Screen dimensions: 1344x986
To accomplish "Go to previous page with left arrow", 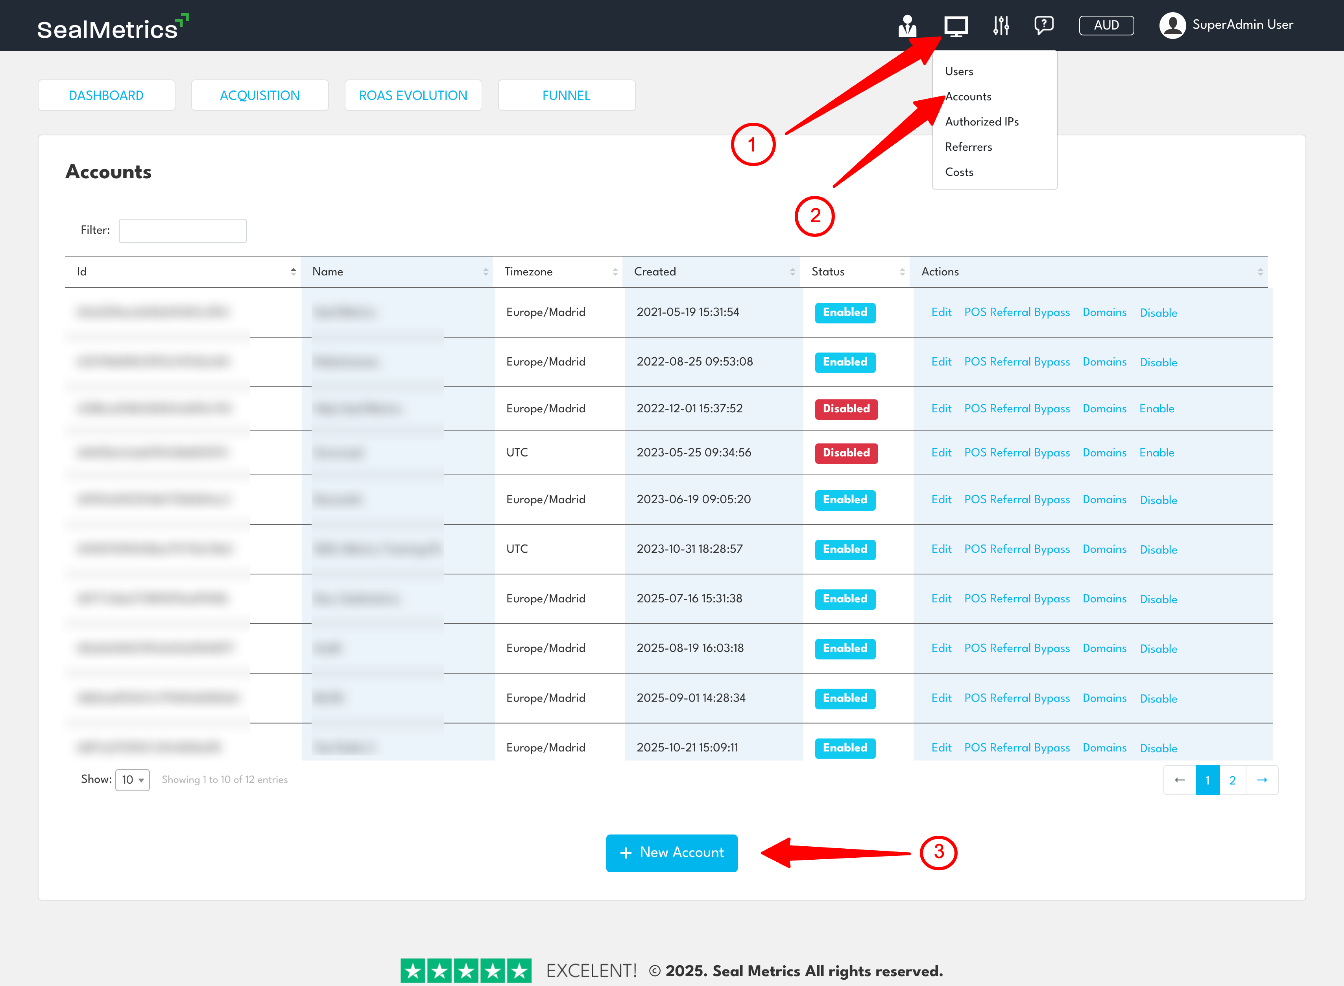I will (1179, 780).
